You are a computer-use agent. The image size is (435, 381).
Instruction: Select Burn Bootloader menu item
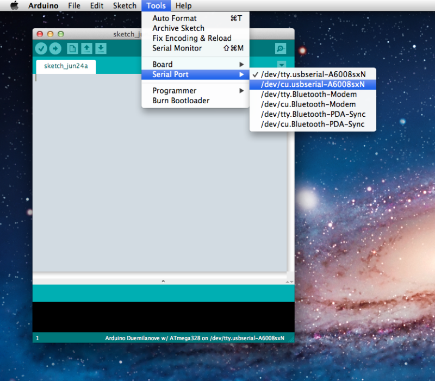[195, 101]
